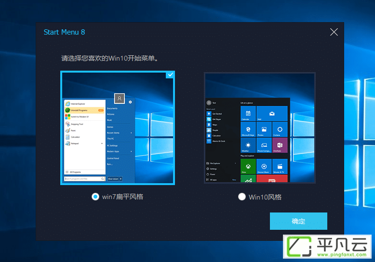The height and width of the screenshot is (262, 375).
Task: Click the Mail tile in Win10 preview
Action: click(x=272, y=113)
